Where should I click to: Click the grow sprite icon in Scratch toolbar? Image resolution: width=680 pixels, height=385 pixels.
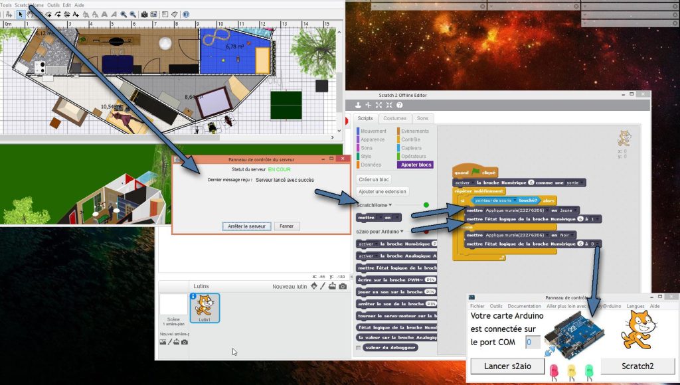coord(378,105)
